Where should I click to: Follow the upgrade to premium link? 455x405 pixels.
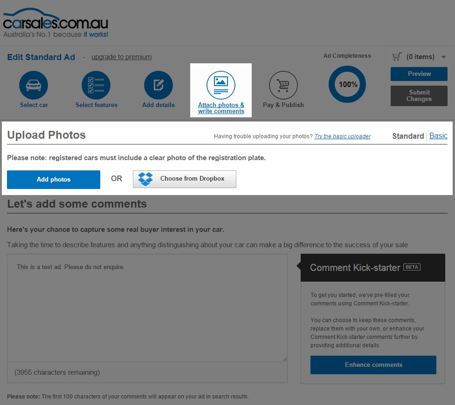click(121, 57)
